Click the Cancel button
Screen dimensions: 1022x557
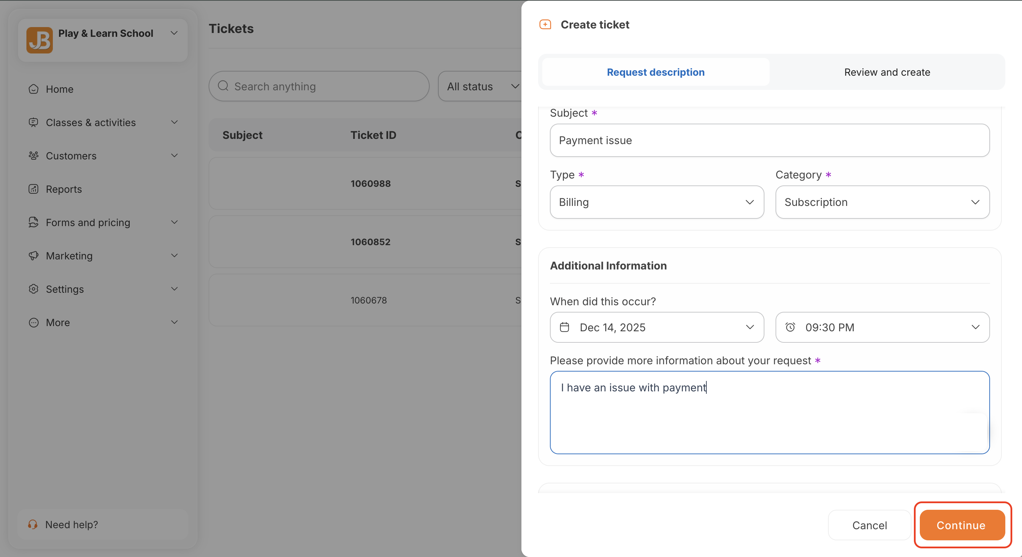coord(869,525)
